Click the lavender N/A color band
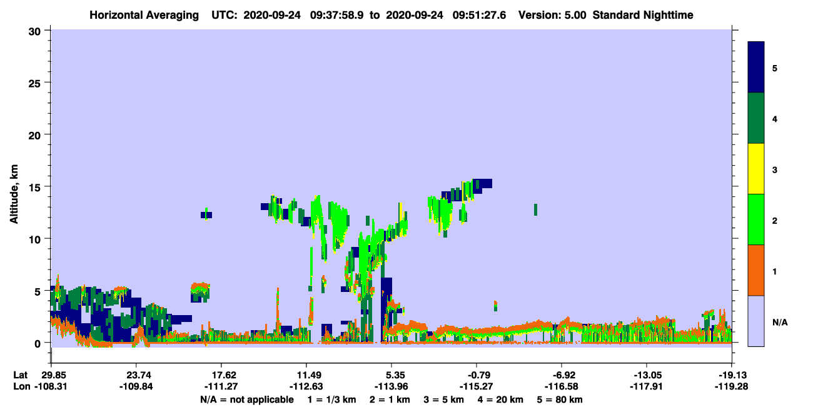 (756, 321)
